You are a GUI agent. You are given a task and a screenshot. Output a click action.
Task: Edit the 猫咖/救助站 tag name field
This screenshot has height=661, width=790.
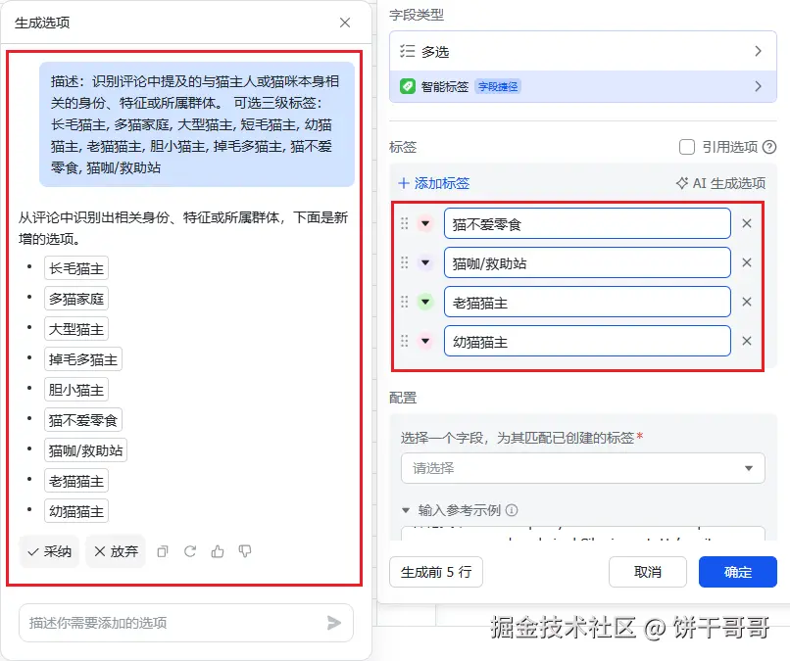tap(587, 262)
